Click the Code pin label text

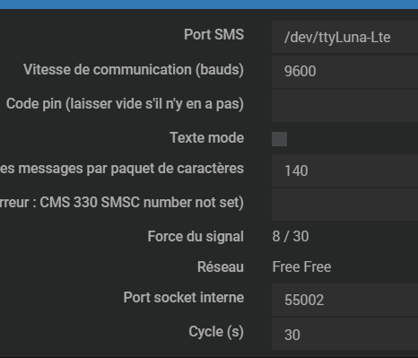pos(125,104)
